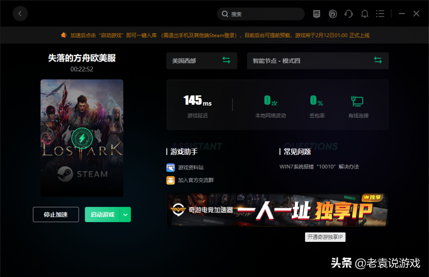Click the lightning acceleration badge on cover

[x=82, y=138]
